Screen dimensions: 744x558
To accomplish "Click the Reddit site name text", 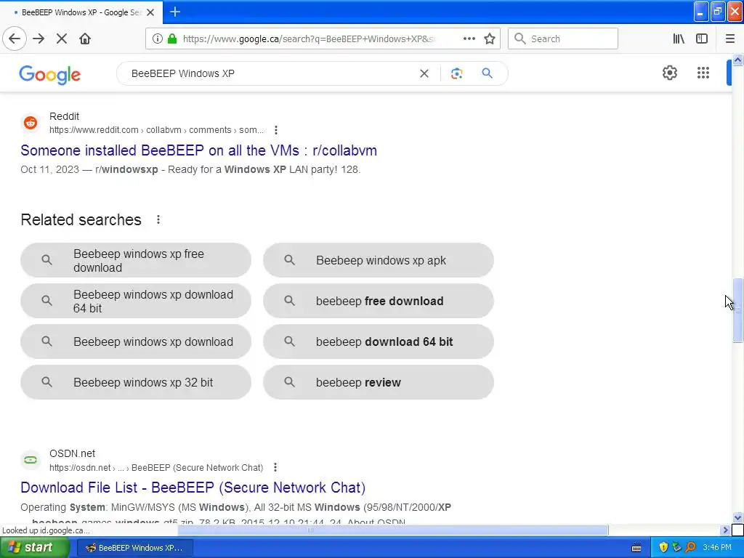I will 64,116.
